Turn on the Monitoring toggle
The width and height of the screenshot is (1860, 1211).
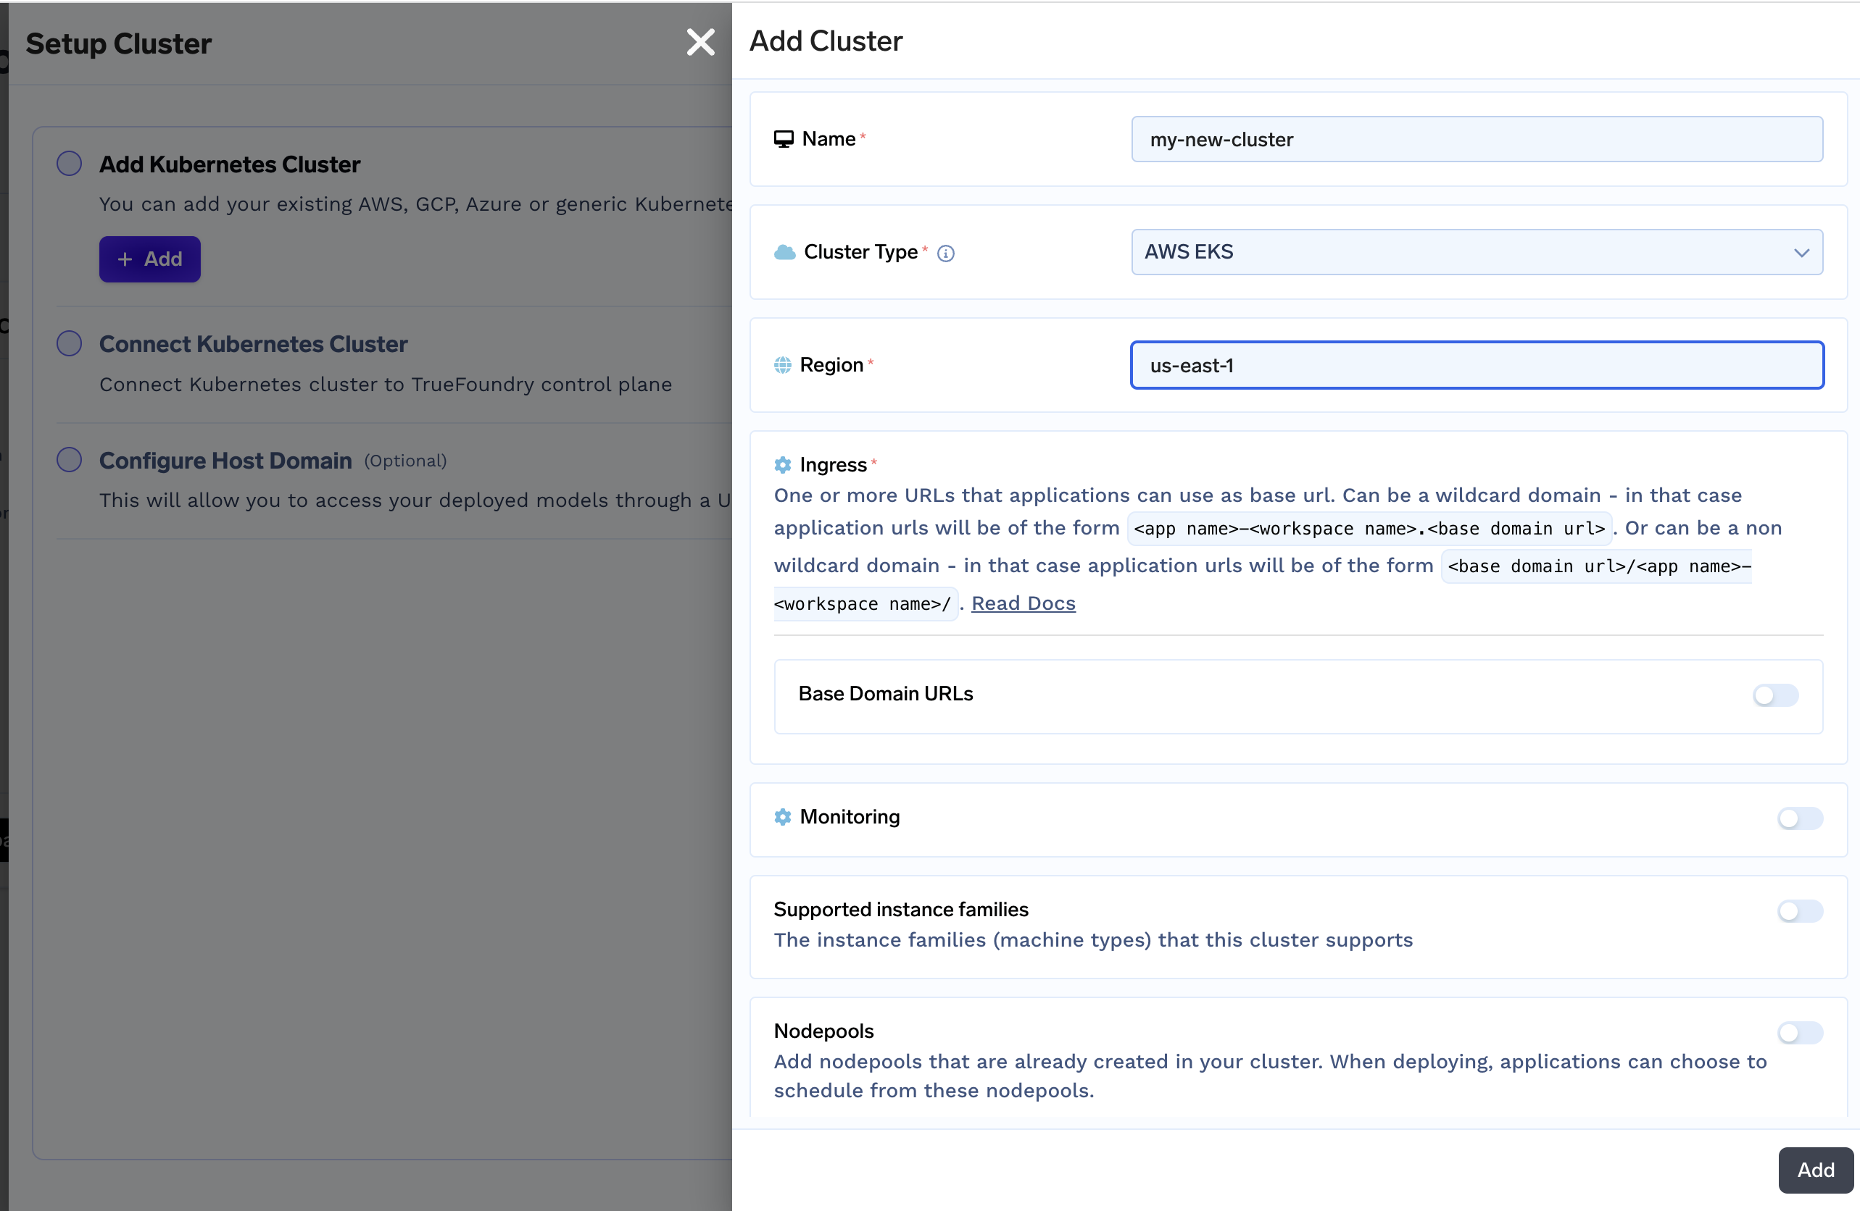1799,818
